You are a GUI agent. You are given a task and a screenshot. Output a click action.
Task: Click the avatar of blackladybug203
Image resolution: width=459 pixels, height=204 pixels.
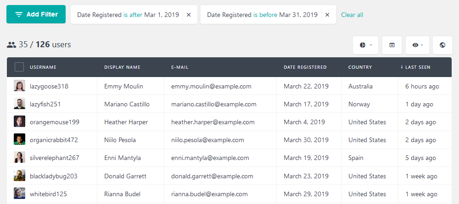pos(19,176)
